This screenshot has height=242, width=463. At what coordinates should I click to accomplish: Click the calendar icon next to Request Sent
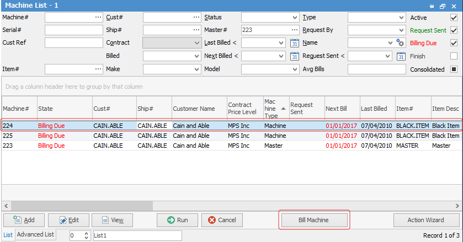pos(401,56)
